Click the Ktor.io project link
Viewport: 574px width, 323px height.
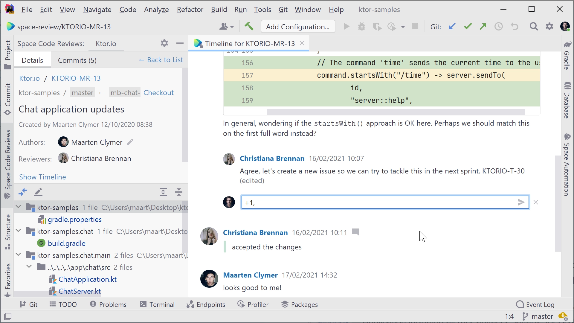pyautogui.click(x=29, y=78)
